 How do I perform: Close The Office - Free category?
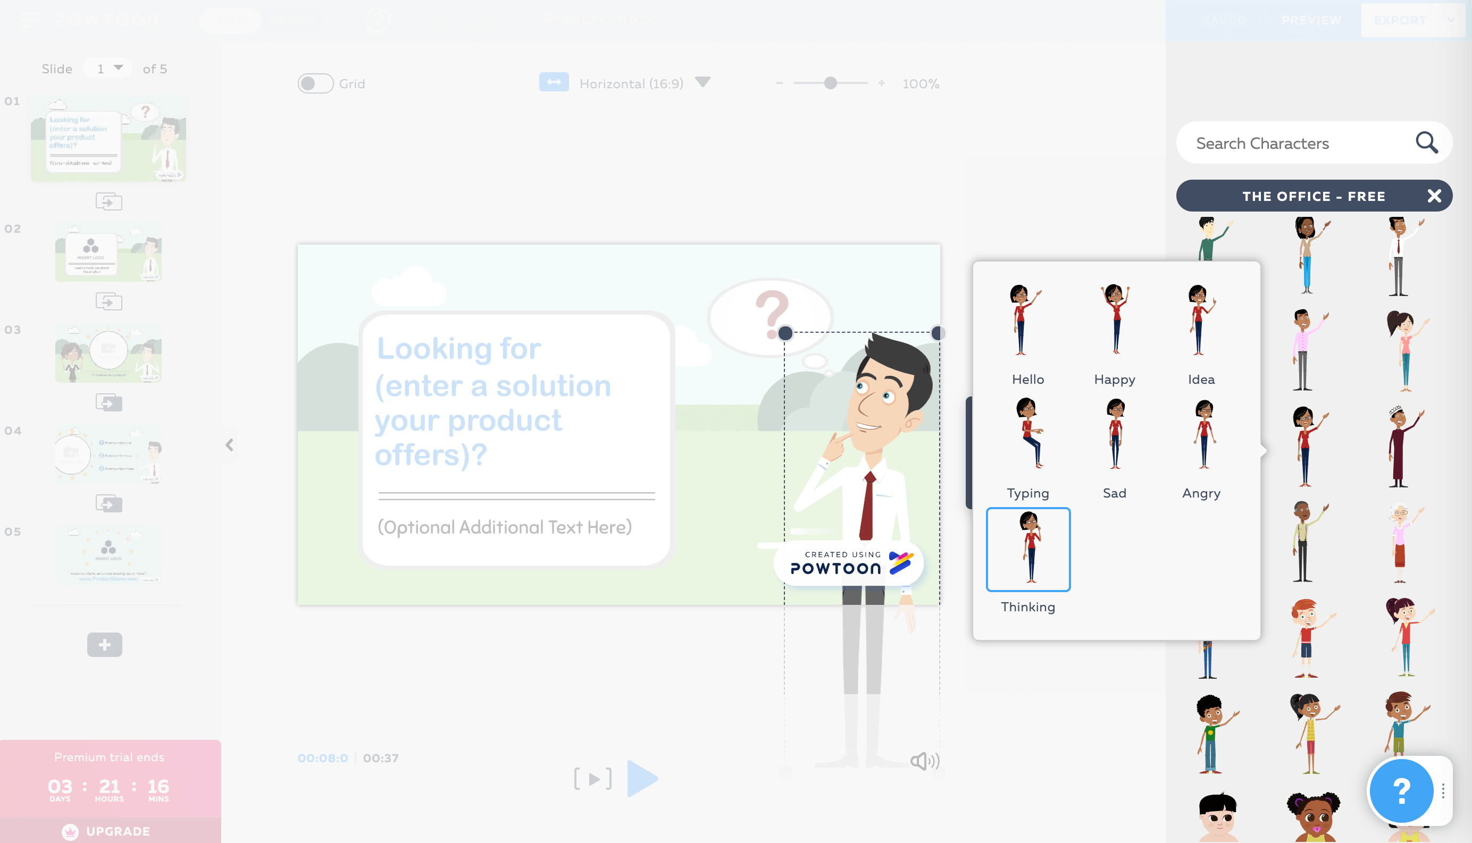coord(1434,196)
